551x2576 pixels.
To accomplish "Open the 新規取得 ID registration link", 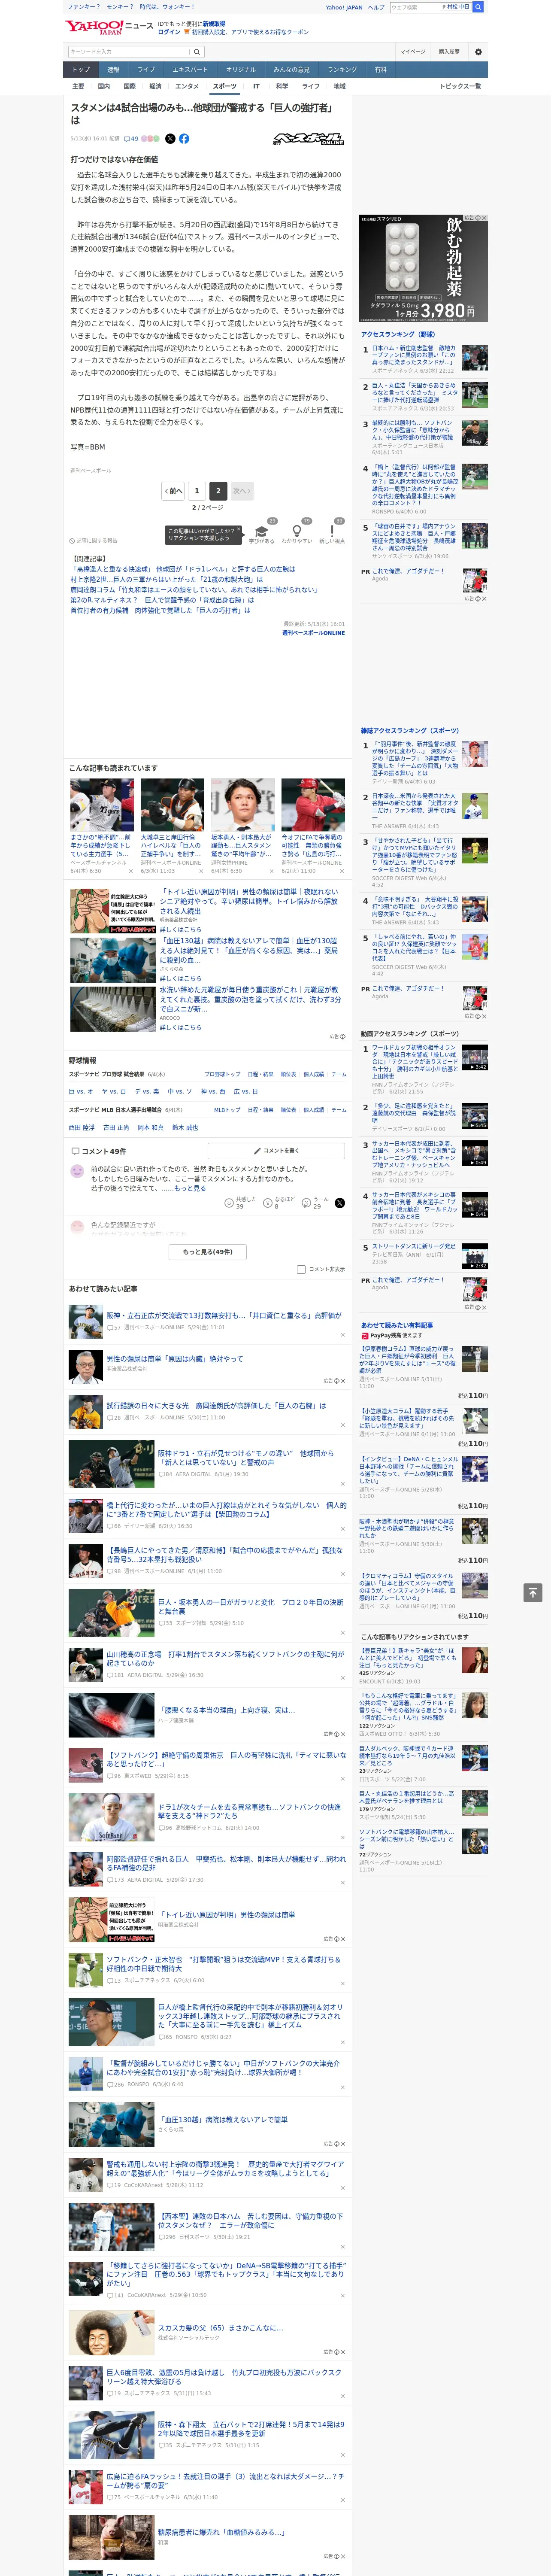I will (214, 23).
